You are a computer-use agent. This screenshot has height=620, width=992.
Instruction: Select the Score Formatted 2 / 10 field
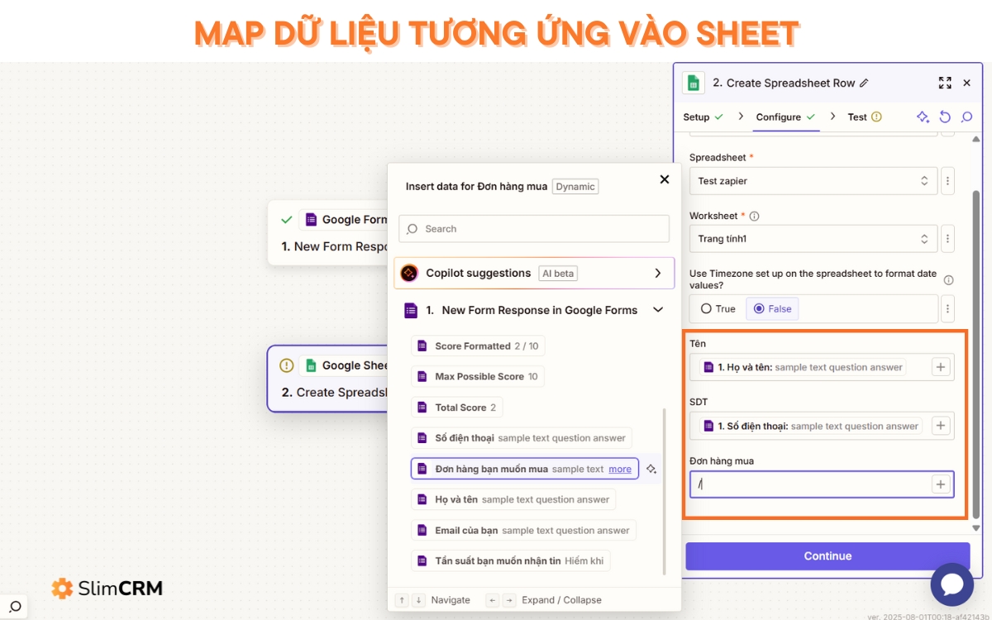click(478, 346)
